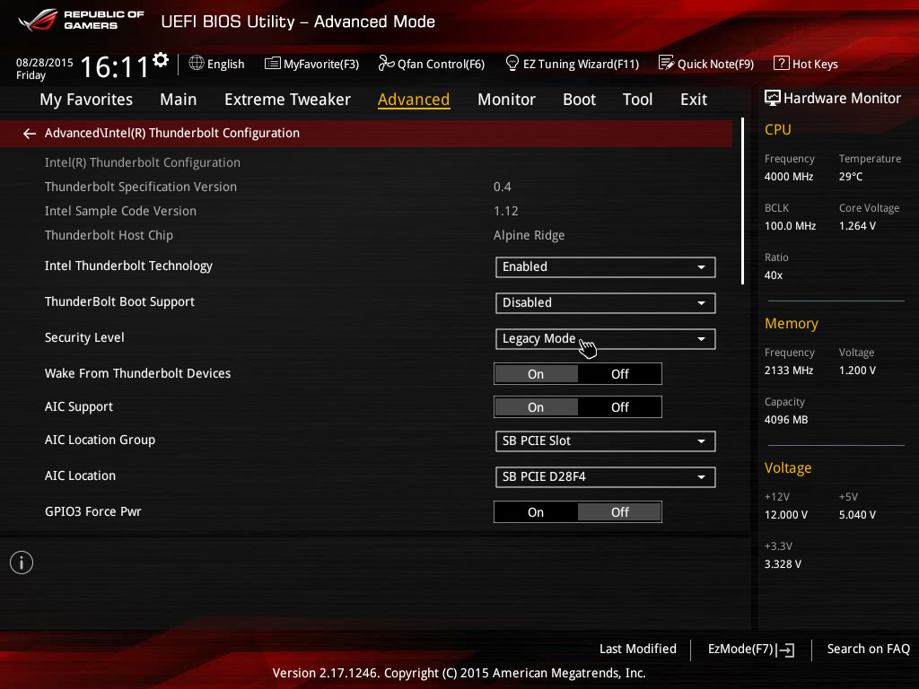The width and height of the screenshot is (919, 689).
Task: Click the 08/28/2015 date
Action: point(45,62)
